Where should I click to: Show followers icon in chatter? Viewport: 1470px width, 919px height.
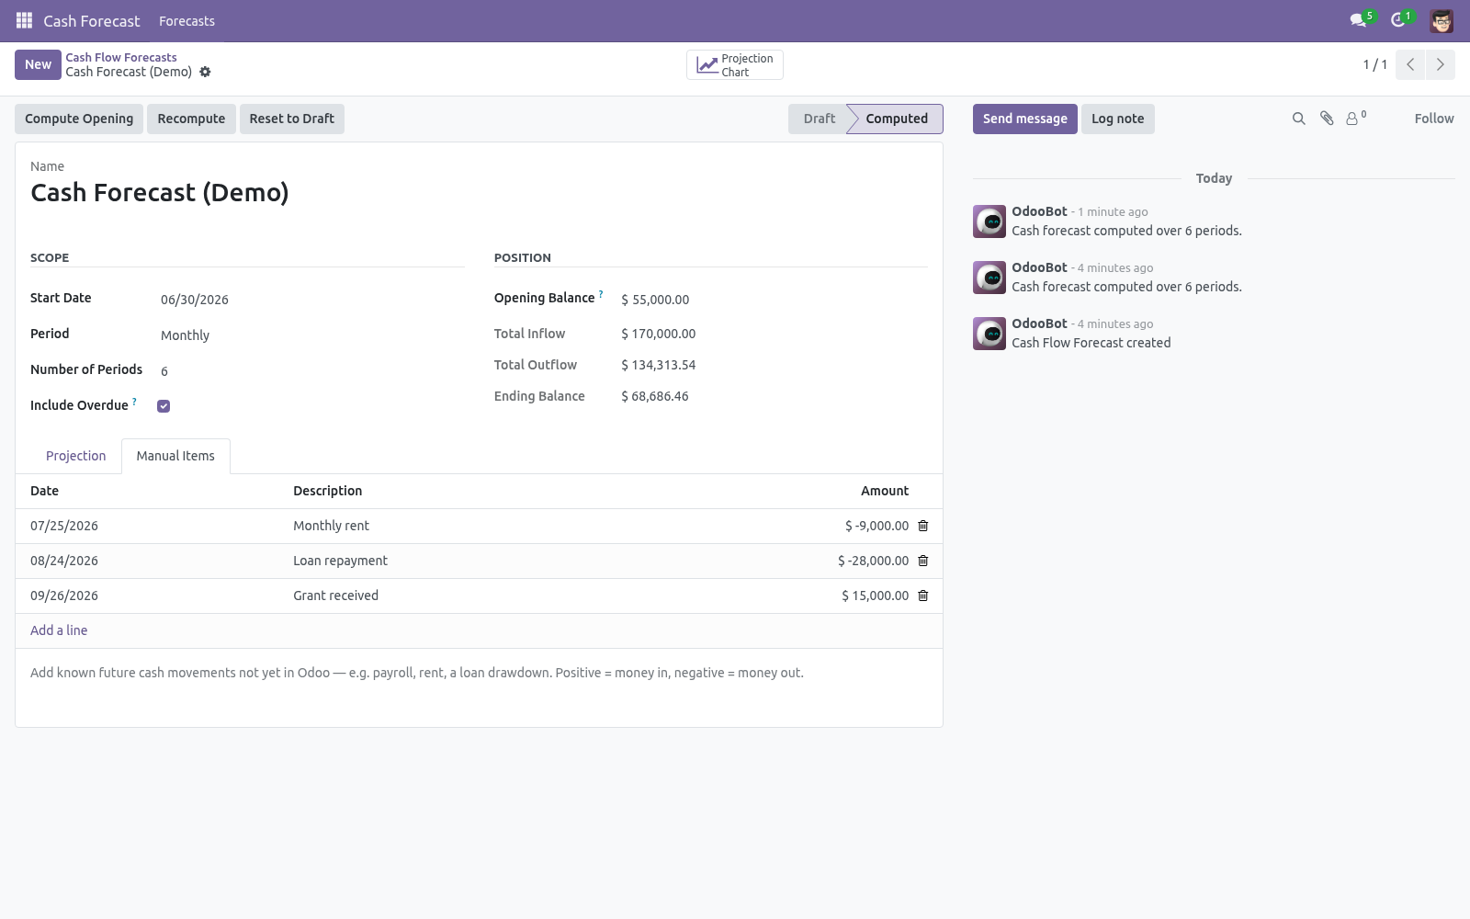click(1355, 119)
